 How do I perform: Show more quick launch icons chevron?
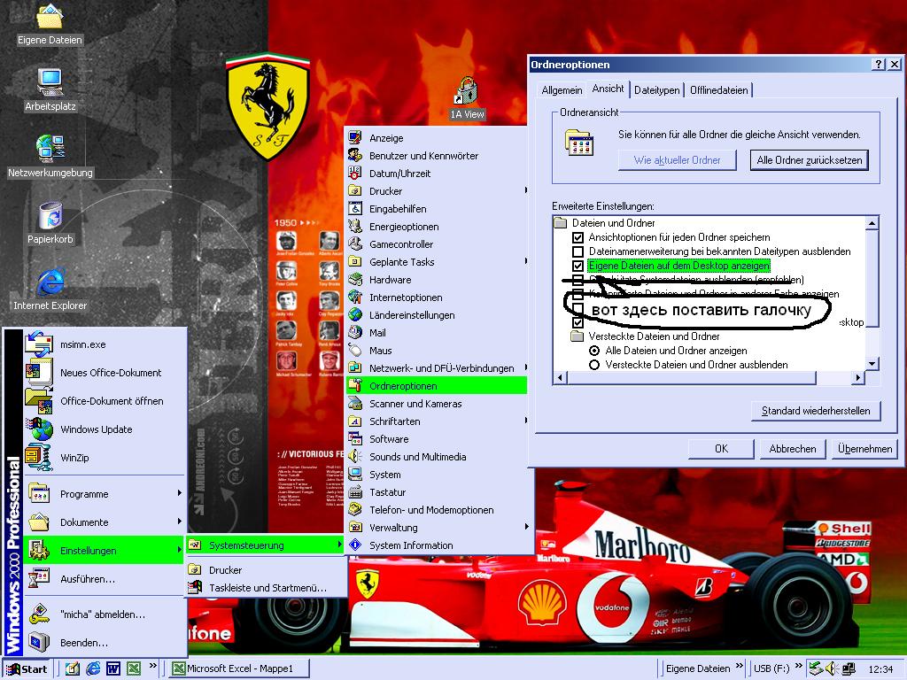click(x=152, y=666)
